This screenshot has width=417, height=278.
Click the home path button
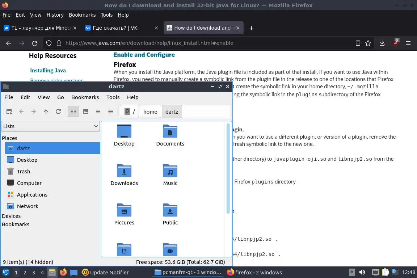click(150, 112)
